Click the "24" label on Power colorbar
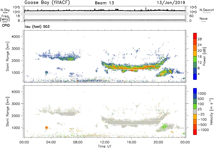 pos(200,45)
